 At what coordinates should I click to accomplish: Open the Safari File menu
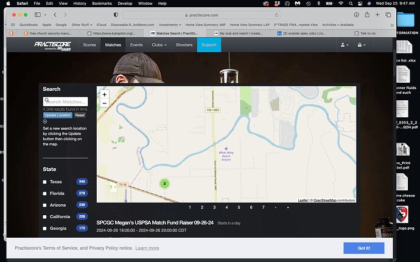coord(37,4)
